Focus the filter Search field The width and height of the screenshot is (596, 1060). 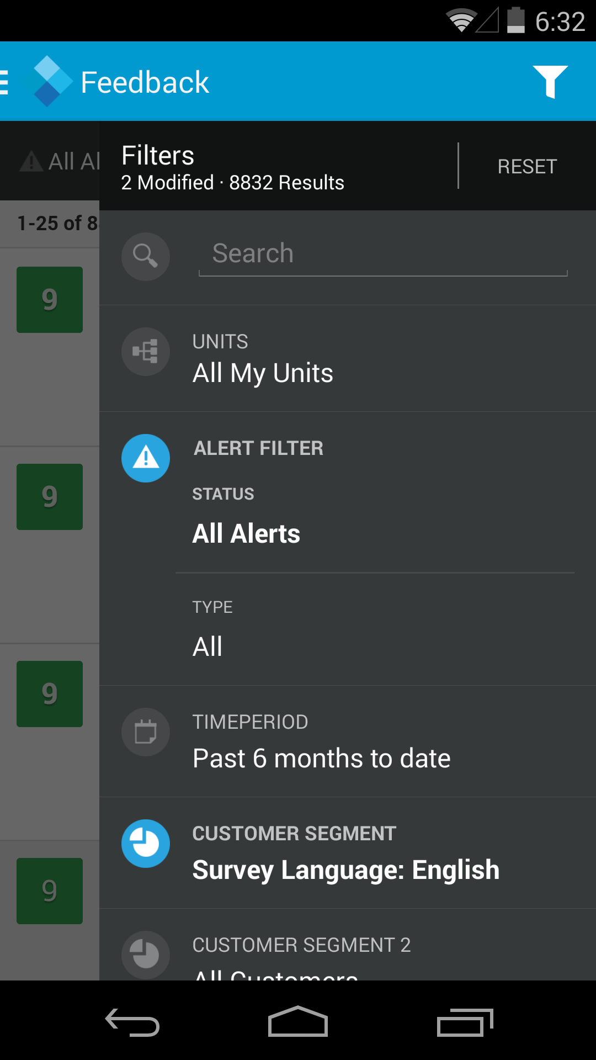tap(382, 254)
